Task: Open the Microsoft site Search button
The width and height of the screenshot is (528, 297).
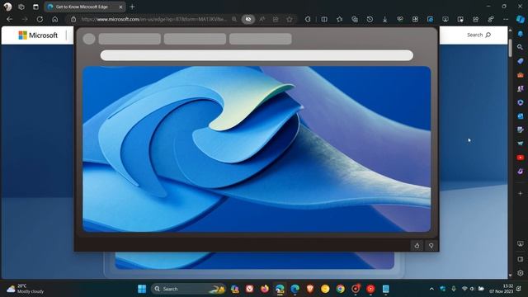Action: click(478, 35)
